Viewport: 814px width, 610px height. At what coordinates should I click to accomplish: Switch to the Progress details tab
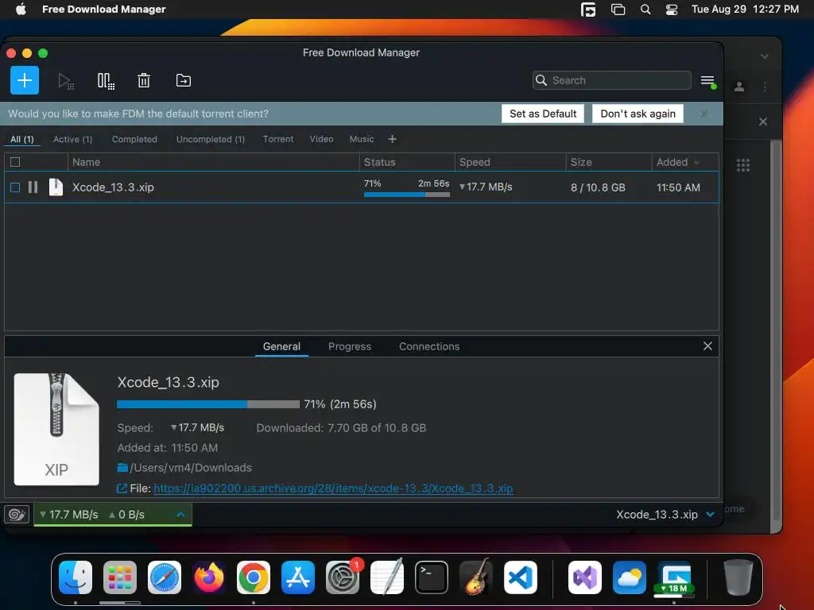(x=350, y=346)
